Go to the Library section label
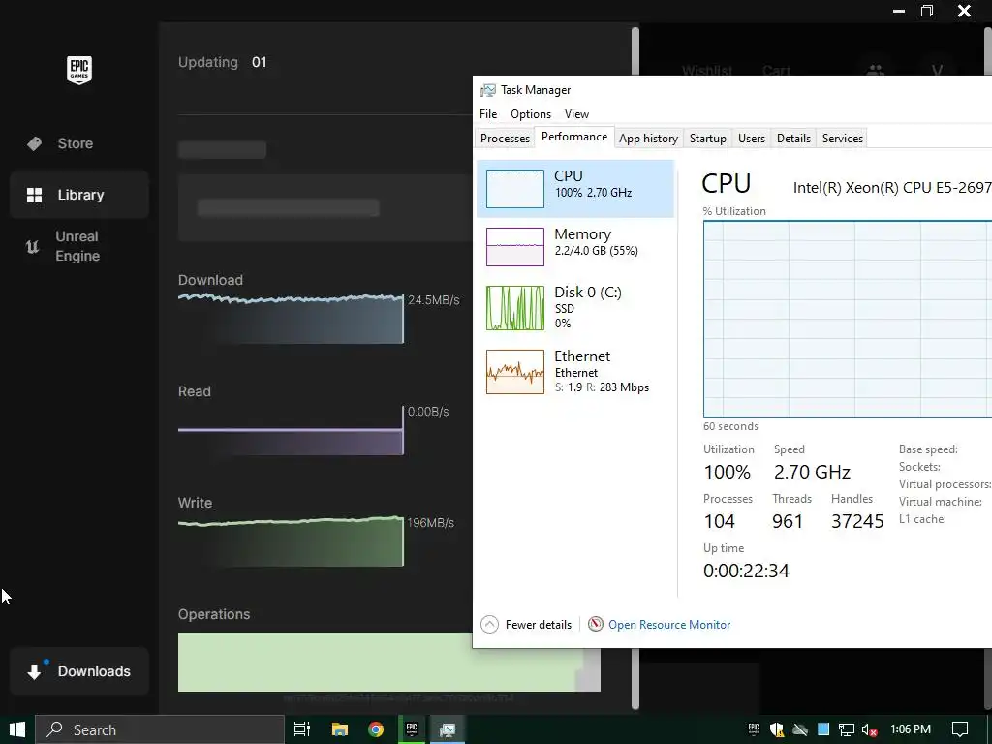 [81, 195]
